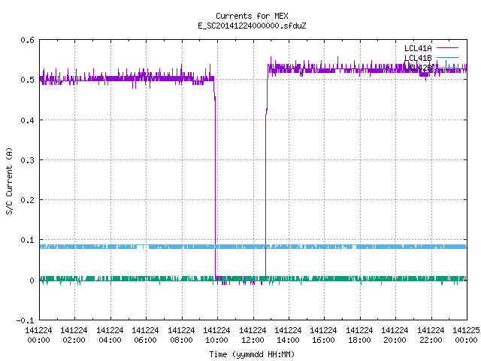Click the 0.3 y-axis tick value

click(x=27, y=160)
